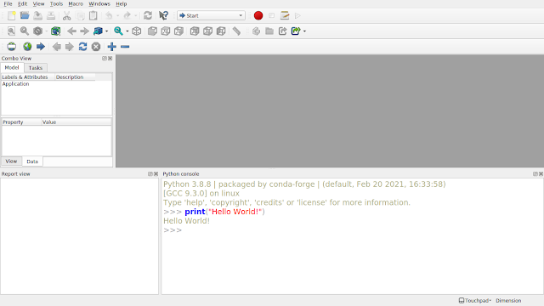Click the Refresh icon in top toolbar
Viewport: 544px width, 306px height.
click(148, 15)
